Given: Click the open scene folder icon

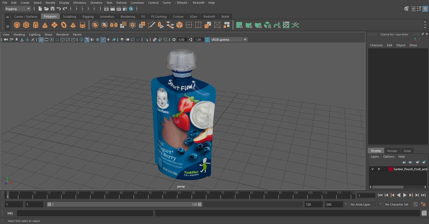Looking at the screenshot, I should click(x=46, y=9).
